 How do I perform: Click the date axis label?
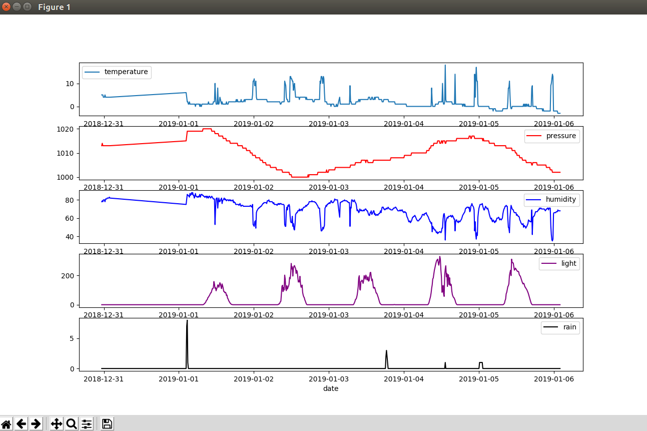click(x=331, y=388)
